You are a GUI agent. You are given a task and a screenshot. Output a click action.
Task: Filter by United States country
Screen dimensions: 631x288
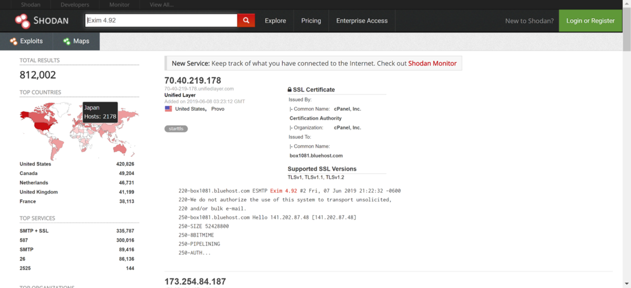(x=77, y=164)
